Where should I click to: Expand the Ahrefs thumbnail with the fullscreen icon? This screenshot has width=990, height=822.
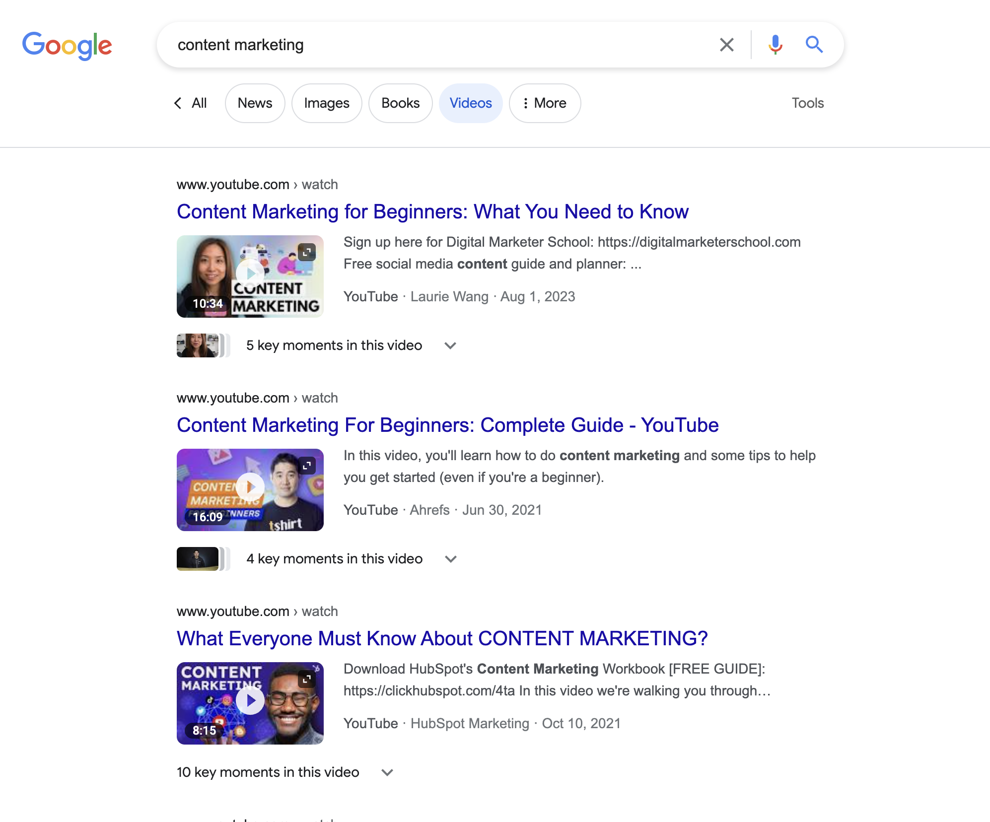coord(308,465)
